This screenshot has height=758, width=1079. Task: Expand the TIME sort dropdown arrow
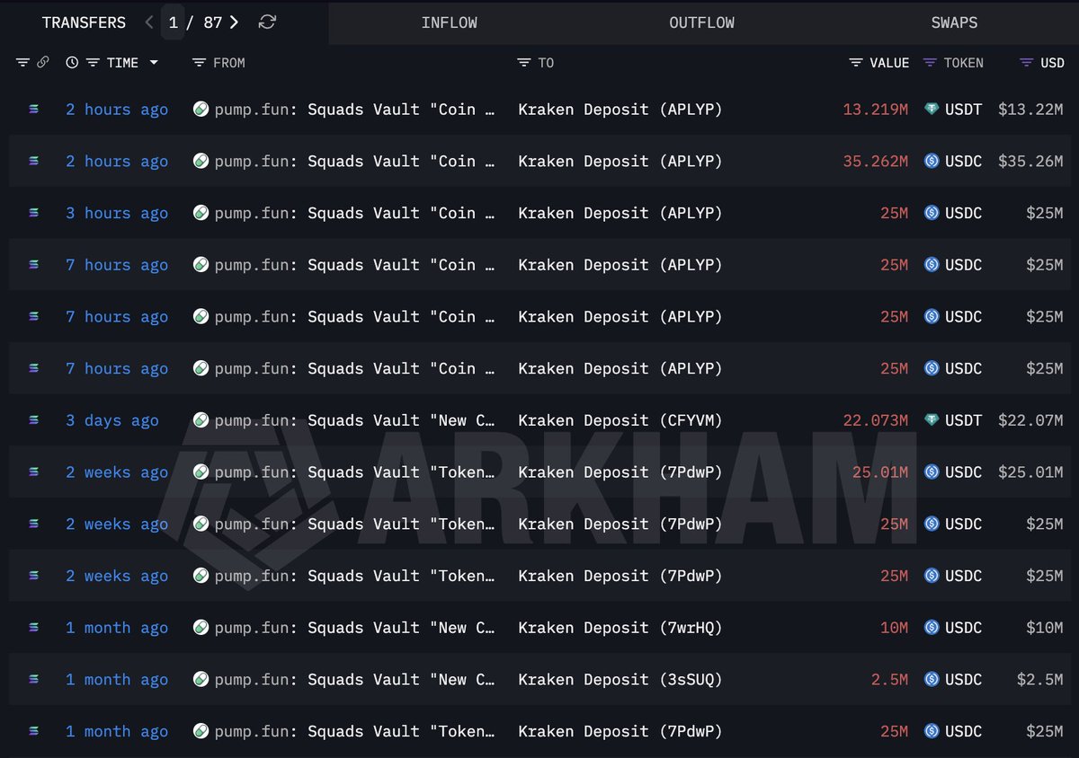(154, 63)
